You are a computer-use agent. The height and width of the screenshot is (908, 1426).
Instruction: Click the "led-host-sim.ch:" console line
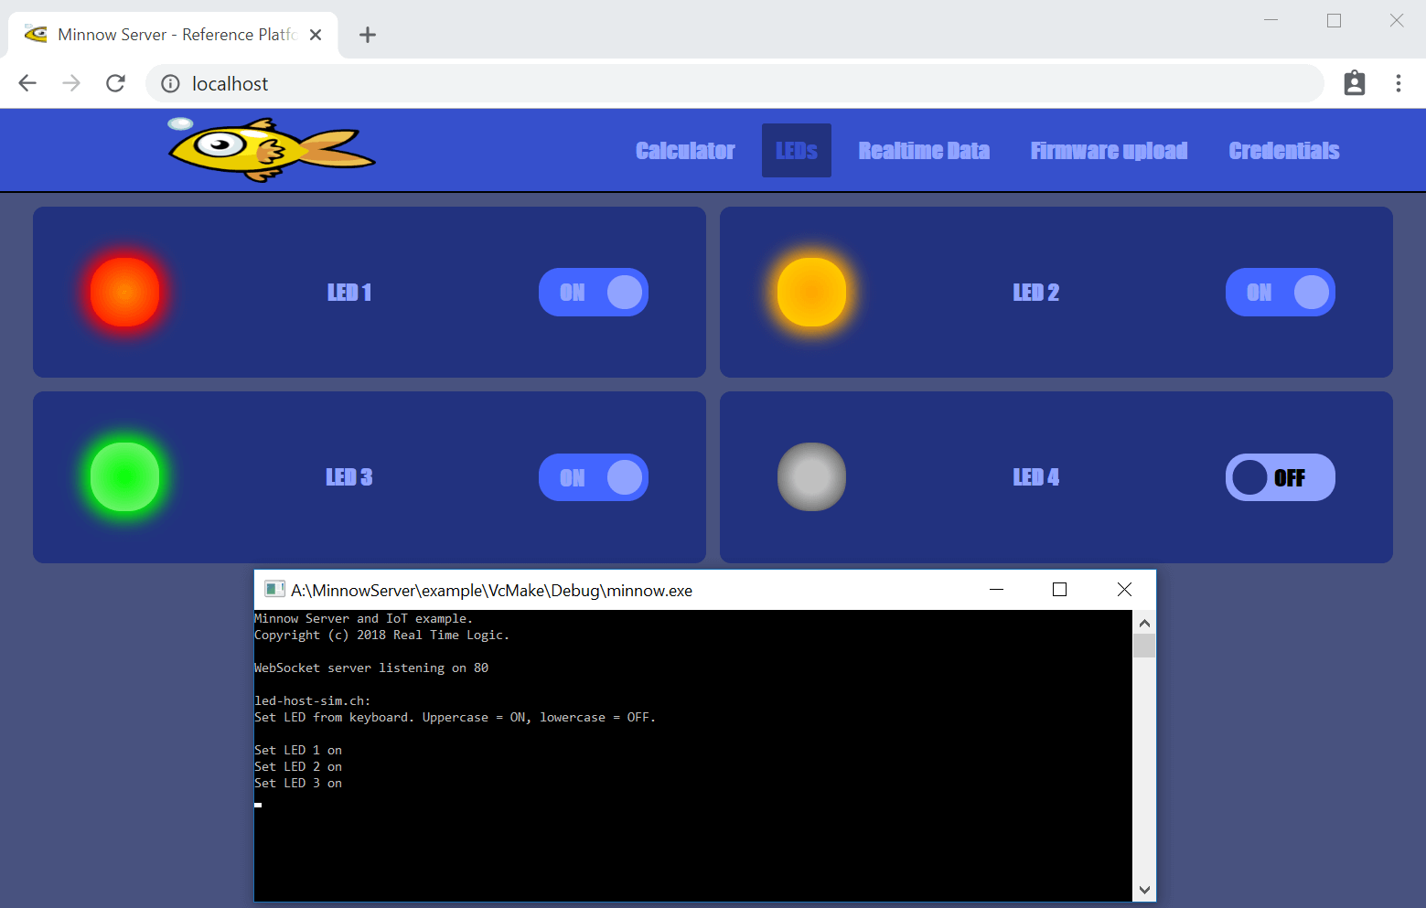[313, 701]
